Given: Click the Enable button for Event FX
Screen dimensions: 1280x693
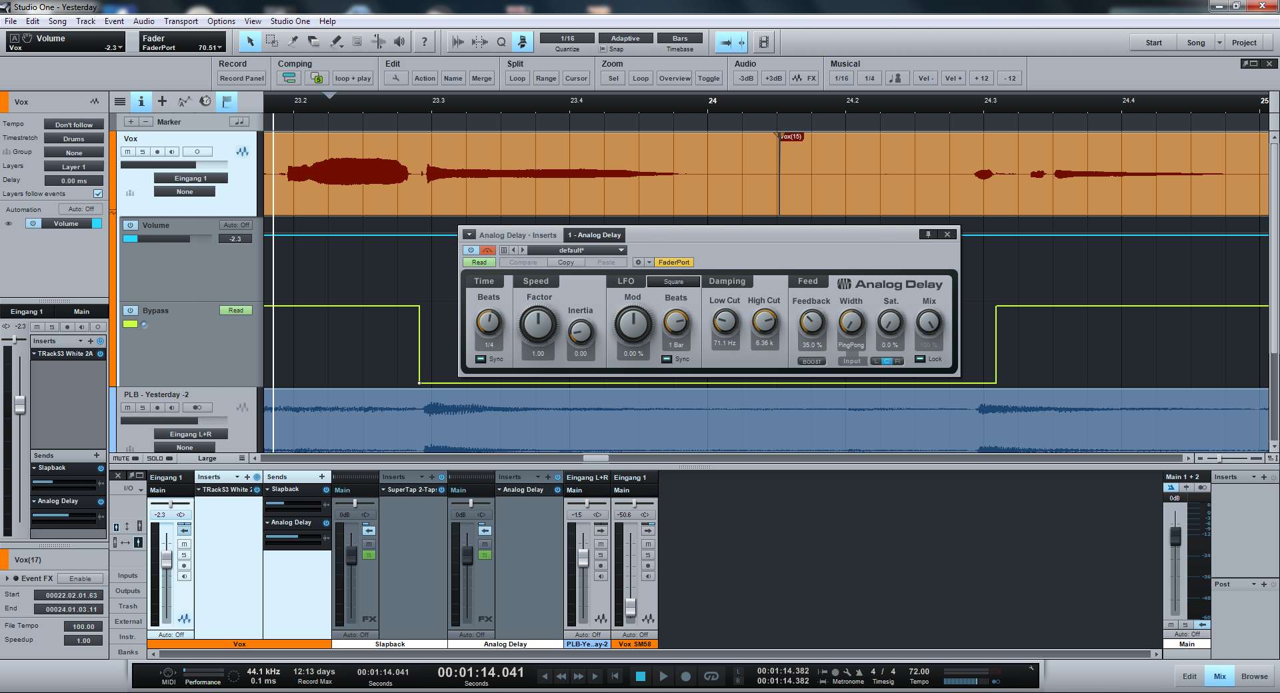Looking at the screenshot, I should click(x=80, y=578).
